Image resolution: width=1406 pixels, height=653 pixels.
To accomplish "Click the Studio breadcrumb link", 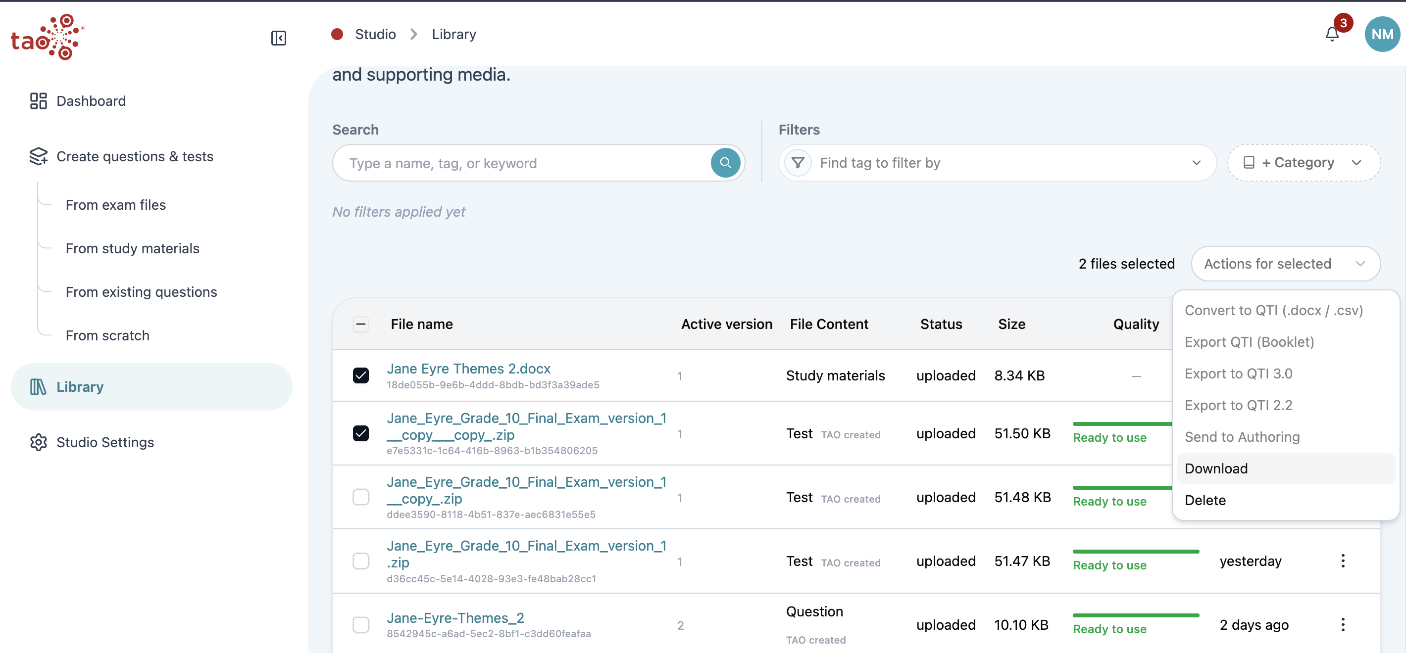I will point(376,34).
